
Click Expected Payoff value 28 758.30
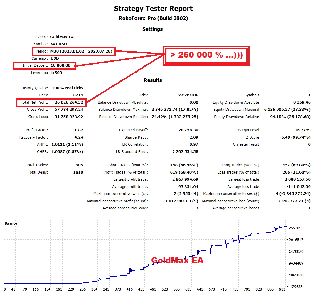tap(188, 130)
